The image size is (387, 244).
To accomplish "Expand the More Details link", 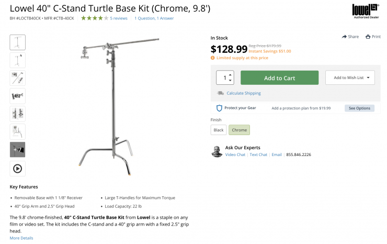I will pyautogui.click(x=21, y=238).
